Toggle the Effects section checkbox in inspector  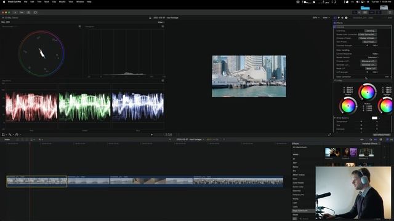click(x=335, y=23)
